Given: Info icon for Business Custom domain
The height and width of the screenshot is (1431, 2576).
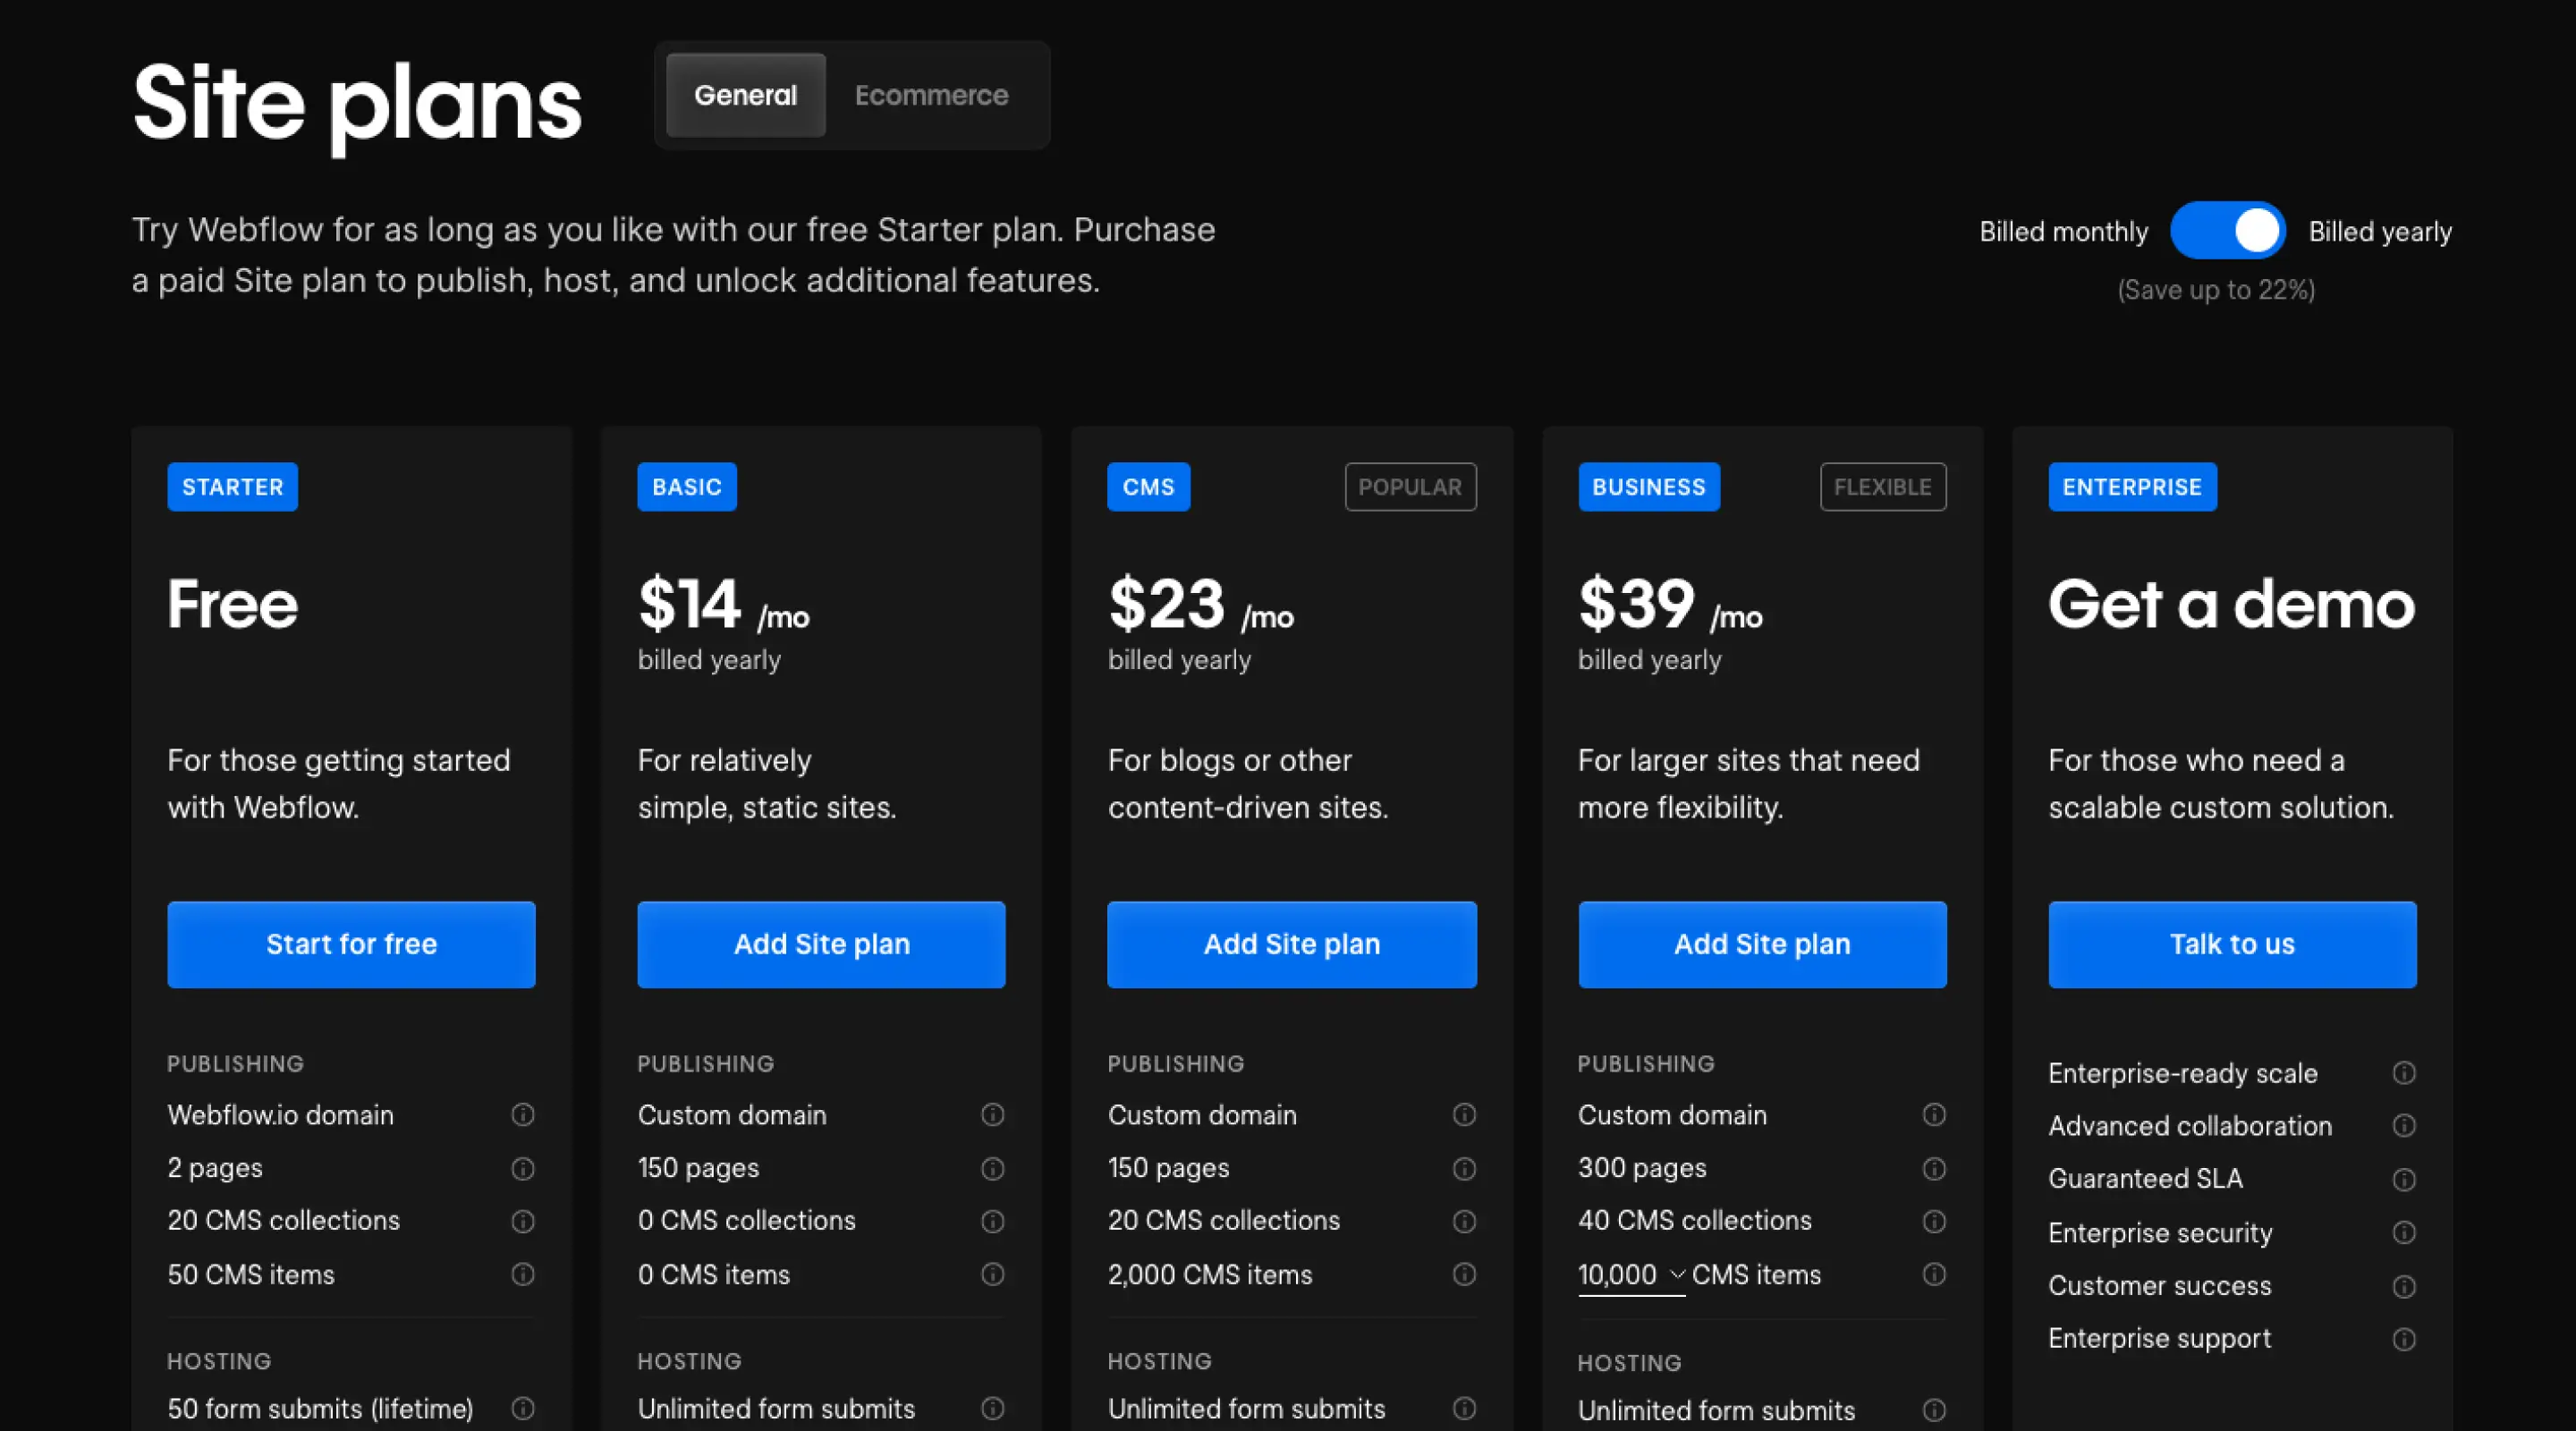Looking at the screenshot, I should [x=1934, y=1115].
